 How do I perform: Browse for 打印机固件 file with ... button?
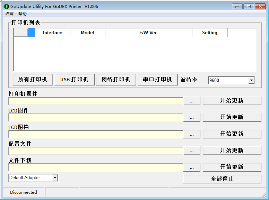(x=192, y=101)
